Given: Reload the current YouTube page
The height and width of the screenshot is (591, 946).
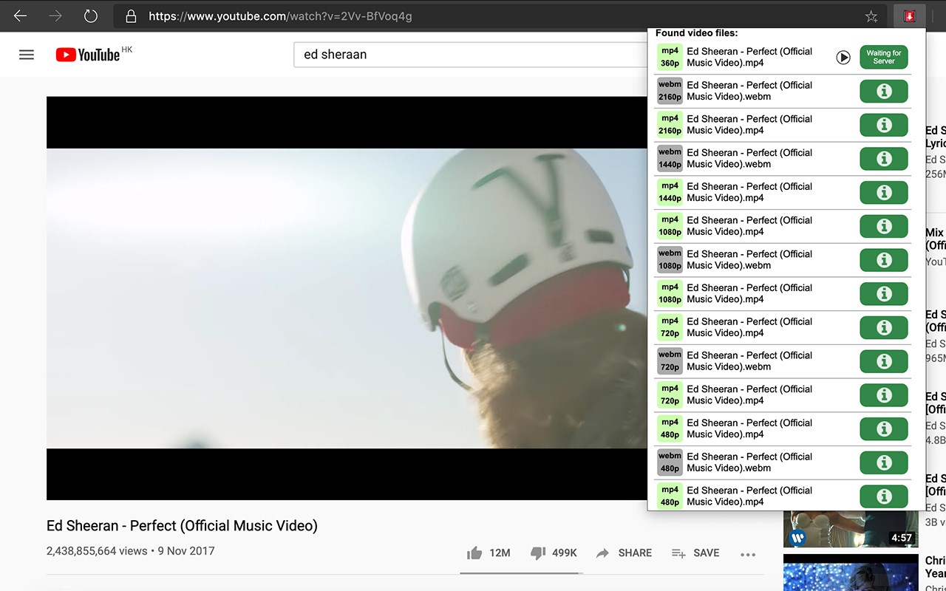Looking at the screenshot, I should point(91,16).
